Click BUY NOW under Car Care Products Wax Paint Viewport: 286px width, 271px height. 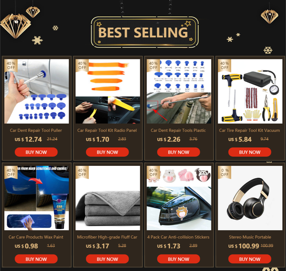coord(36,259)
